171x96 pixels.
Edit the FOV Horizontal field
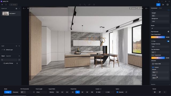pyautogui.click(x=26, y=92)
